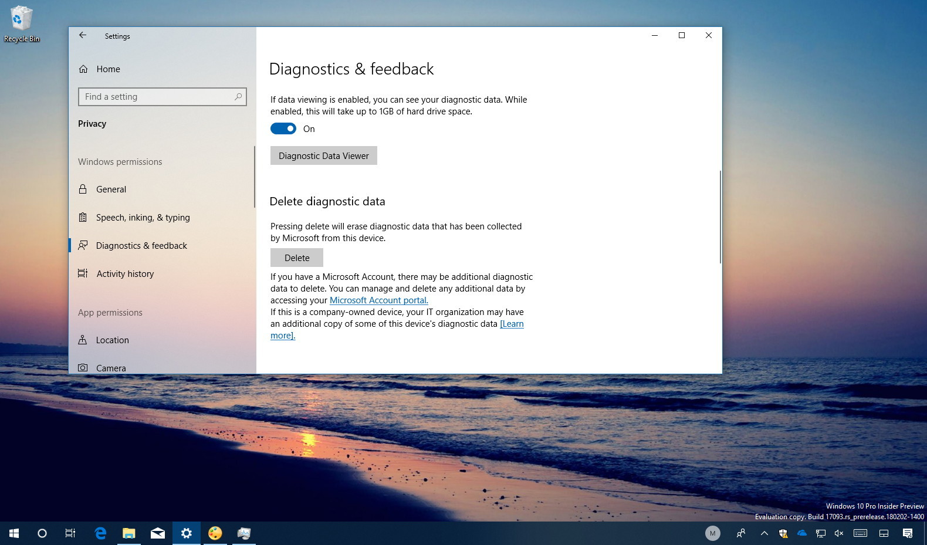Click the search magnifier icon in Settings
The image size is (927, 545).
coord(238,97)
